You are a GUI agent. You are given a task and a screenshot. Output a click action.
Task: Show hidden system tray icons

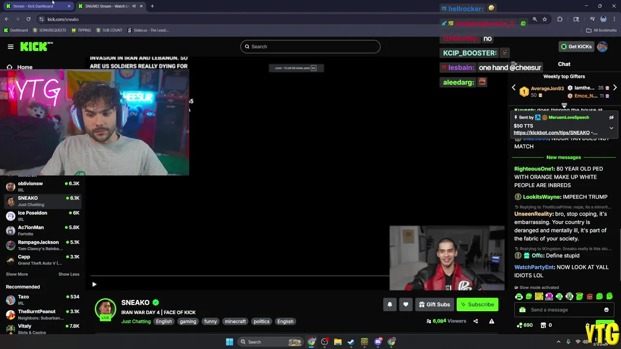click(558, 342)
